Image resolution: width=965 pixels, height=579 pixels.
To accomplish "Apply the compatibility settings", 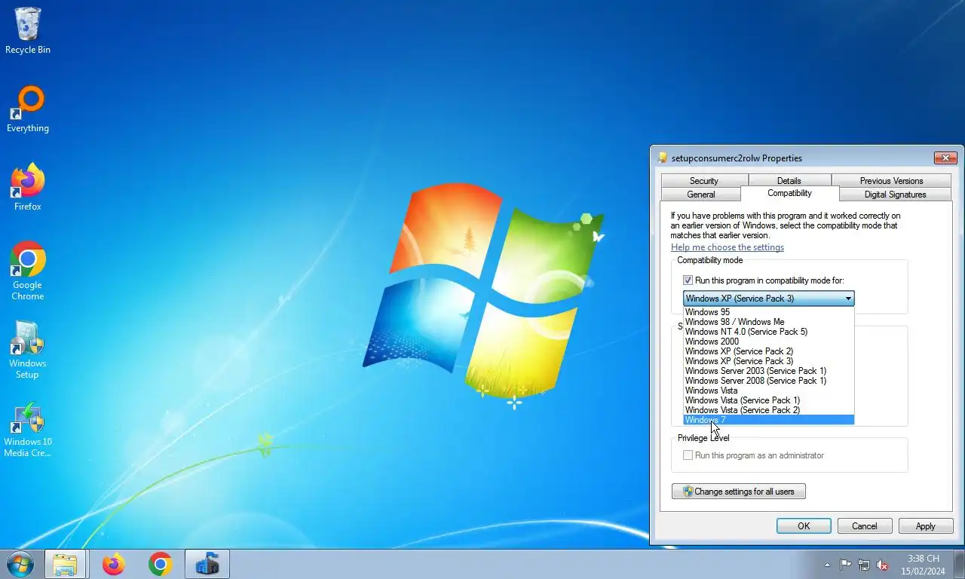I will pyautogui.click(x=926, y=526).
